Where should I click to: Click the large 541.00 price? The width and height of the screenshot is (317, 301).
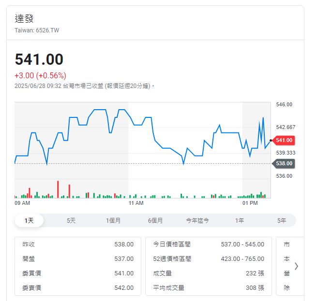[39, 59]
